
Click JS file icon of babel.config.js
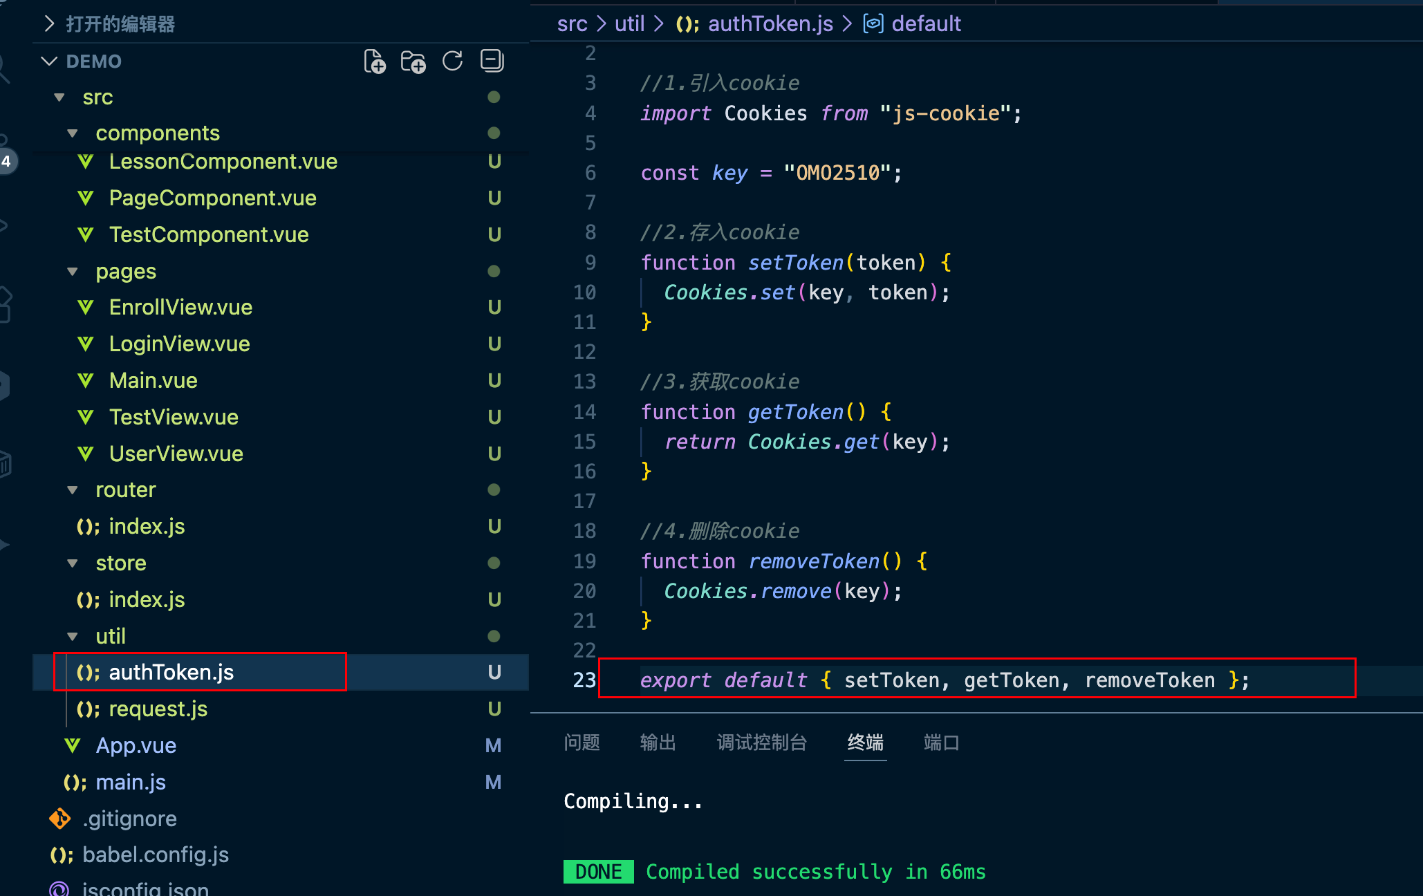pos(60,855)
